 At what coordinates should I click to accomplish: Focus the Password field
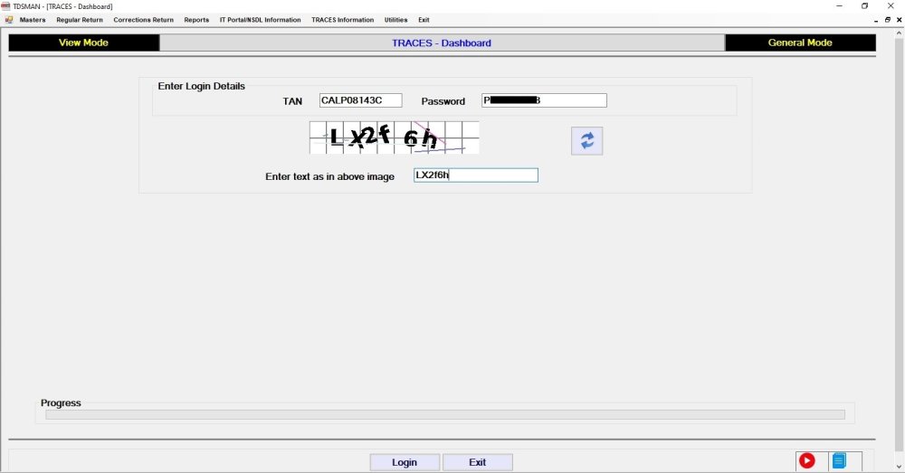[x=544, y=100]
